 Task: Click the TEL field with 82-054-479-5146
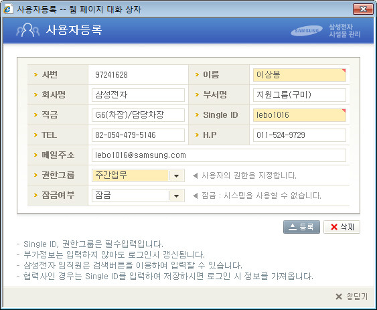pyautogui.click(x=138, y=135)
